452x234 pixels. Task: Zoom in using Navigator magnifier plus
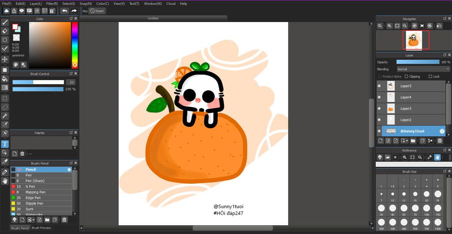pyautogui.click(x=389, y=26)
